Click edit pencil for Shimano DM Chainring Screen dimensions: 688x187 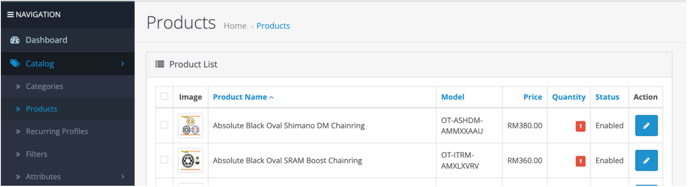tap(646, 126)
